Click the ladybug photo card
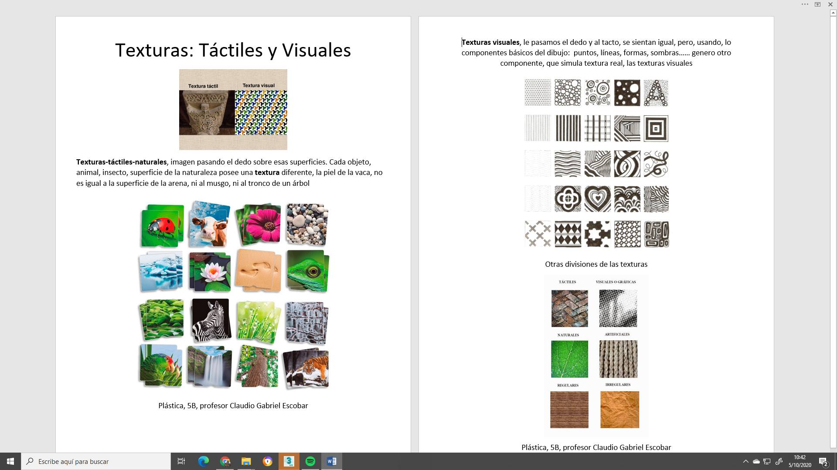The width and height of the screenshot is (837, 470). (162, 225)
